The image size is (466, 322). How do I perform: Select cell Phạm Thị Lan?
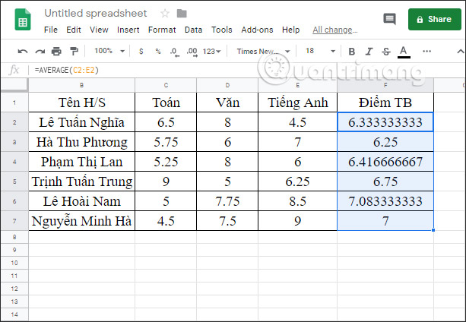[x=82, y=162]
